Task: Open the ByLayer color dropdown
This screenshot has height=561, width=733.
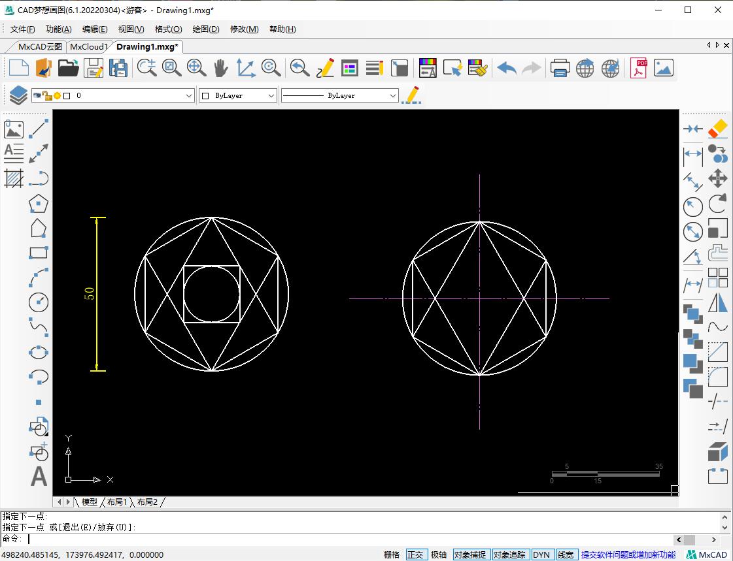Action: tap(271, 95)
